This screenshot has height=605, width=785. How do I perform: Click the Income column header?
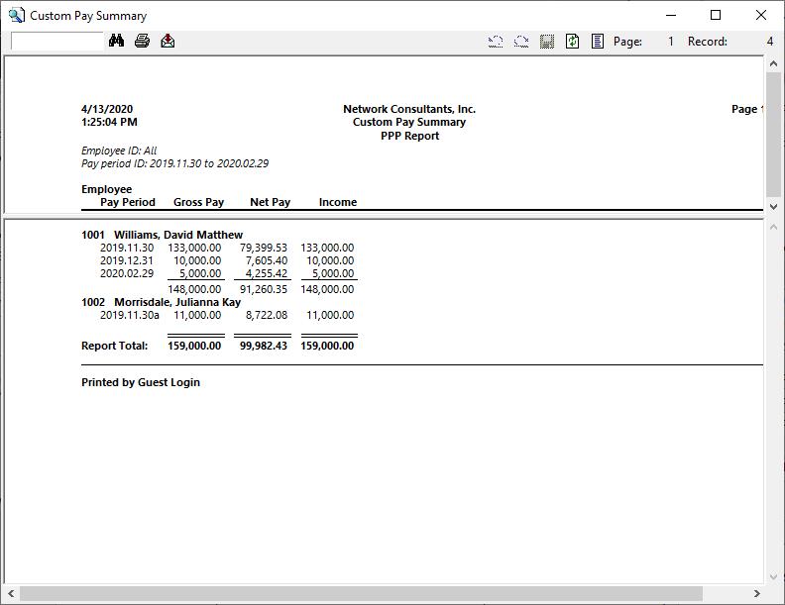(x=338, y=203)
